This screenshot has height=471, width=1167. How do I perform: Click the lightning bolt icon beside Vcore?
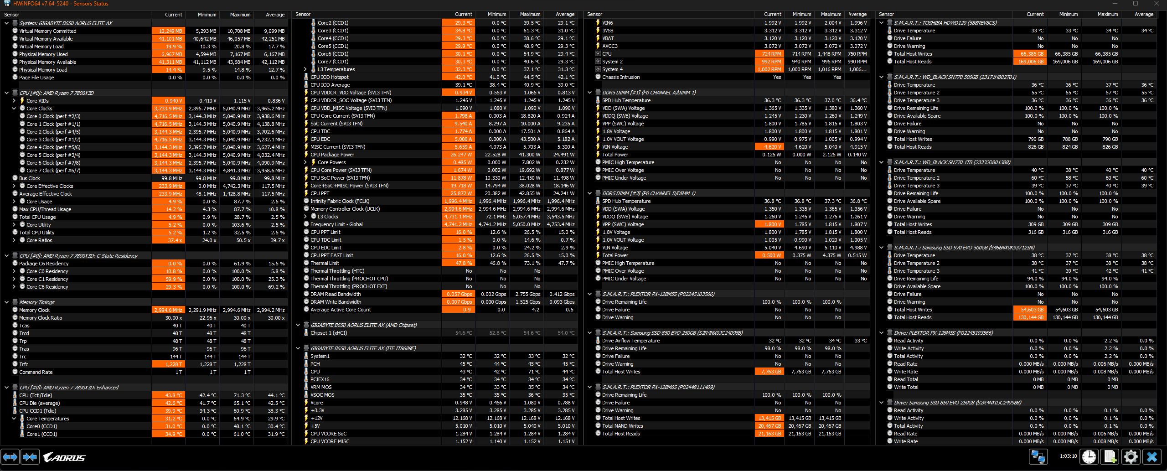(x=306, y=403)
